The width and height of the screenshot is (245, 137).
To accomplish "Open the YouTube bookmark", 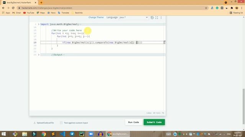I will [29, 13].
